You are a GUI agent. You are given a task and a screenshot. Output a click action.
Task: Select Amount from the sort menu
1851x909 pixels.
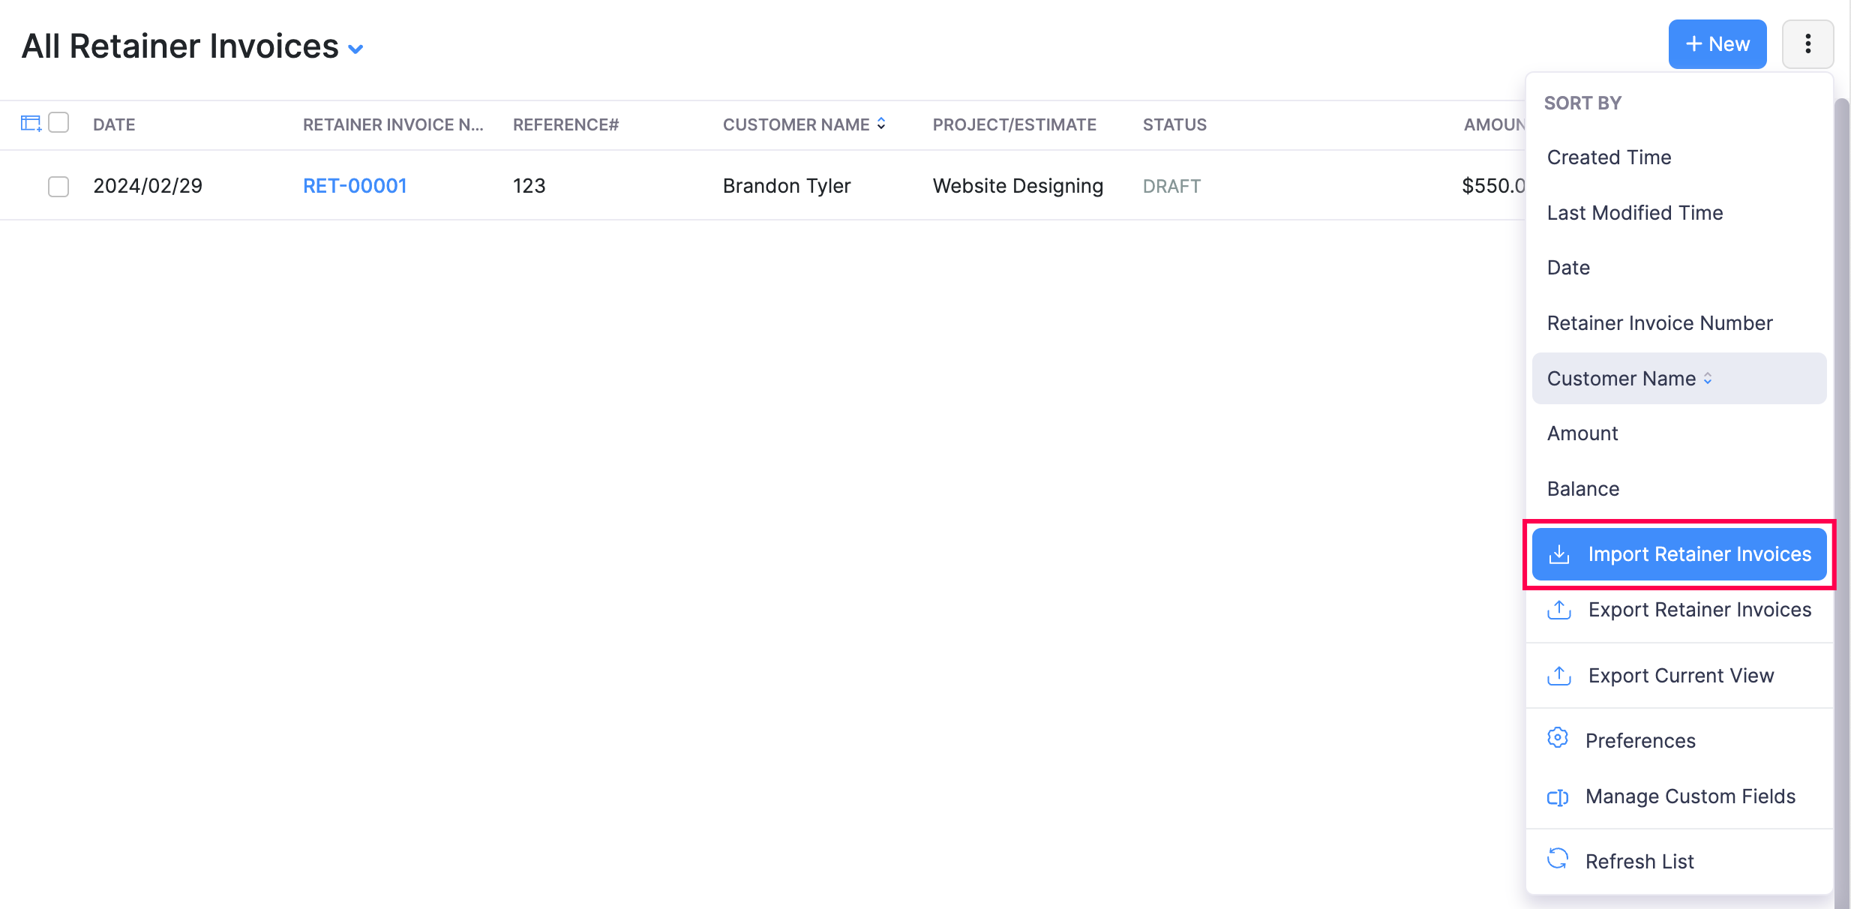coord(1581,433)
